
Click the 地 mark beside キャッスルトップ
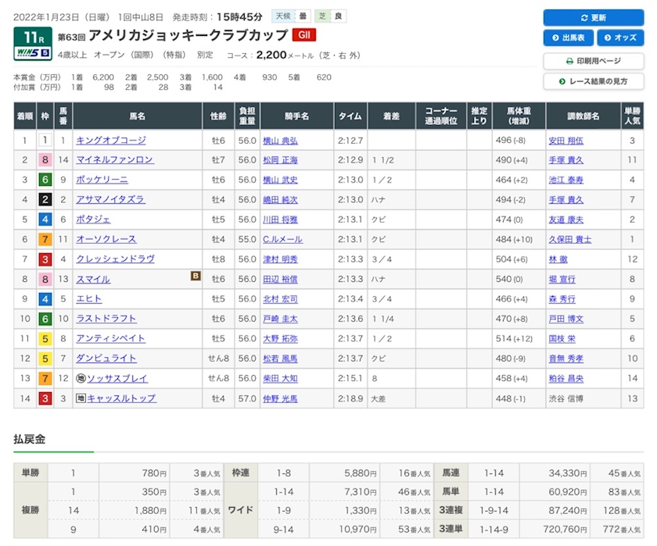click(81, 398)
